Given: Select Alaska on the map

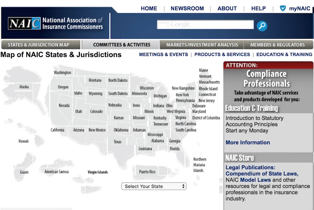Looking at the screenshot, I should coord(24,87).
